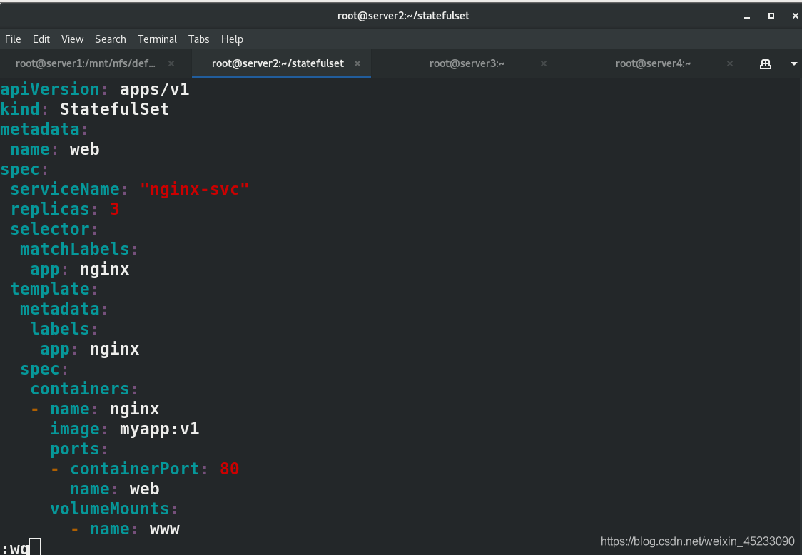Open the Tabs menu

[198, 39]
